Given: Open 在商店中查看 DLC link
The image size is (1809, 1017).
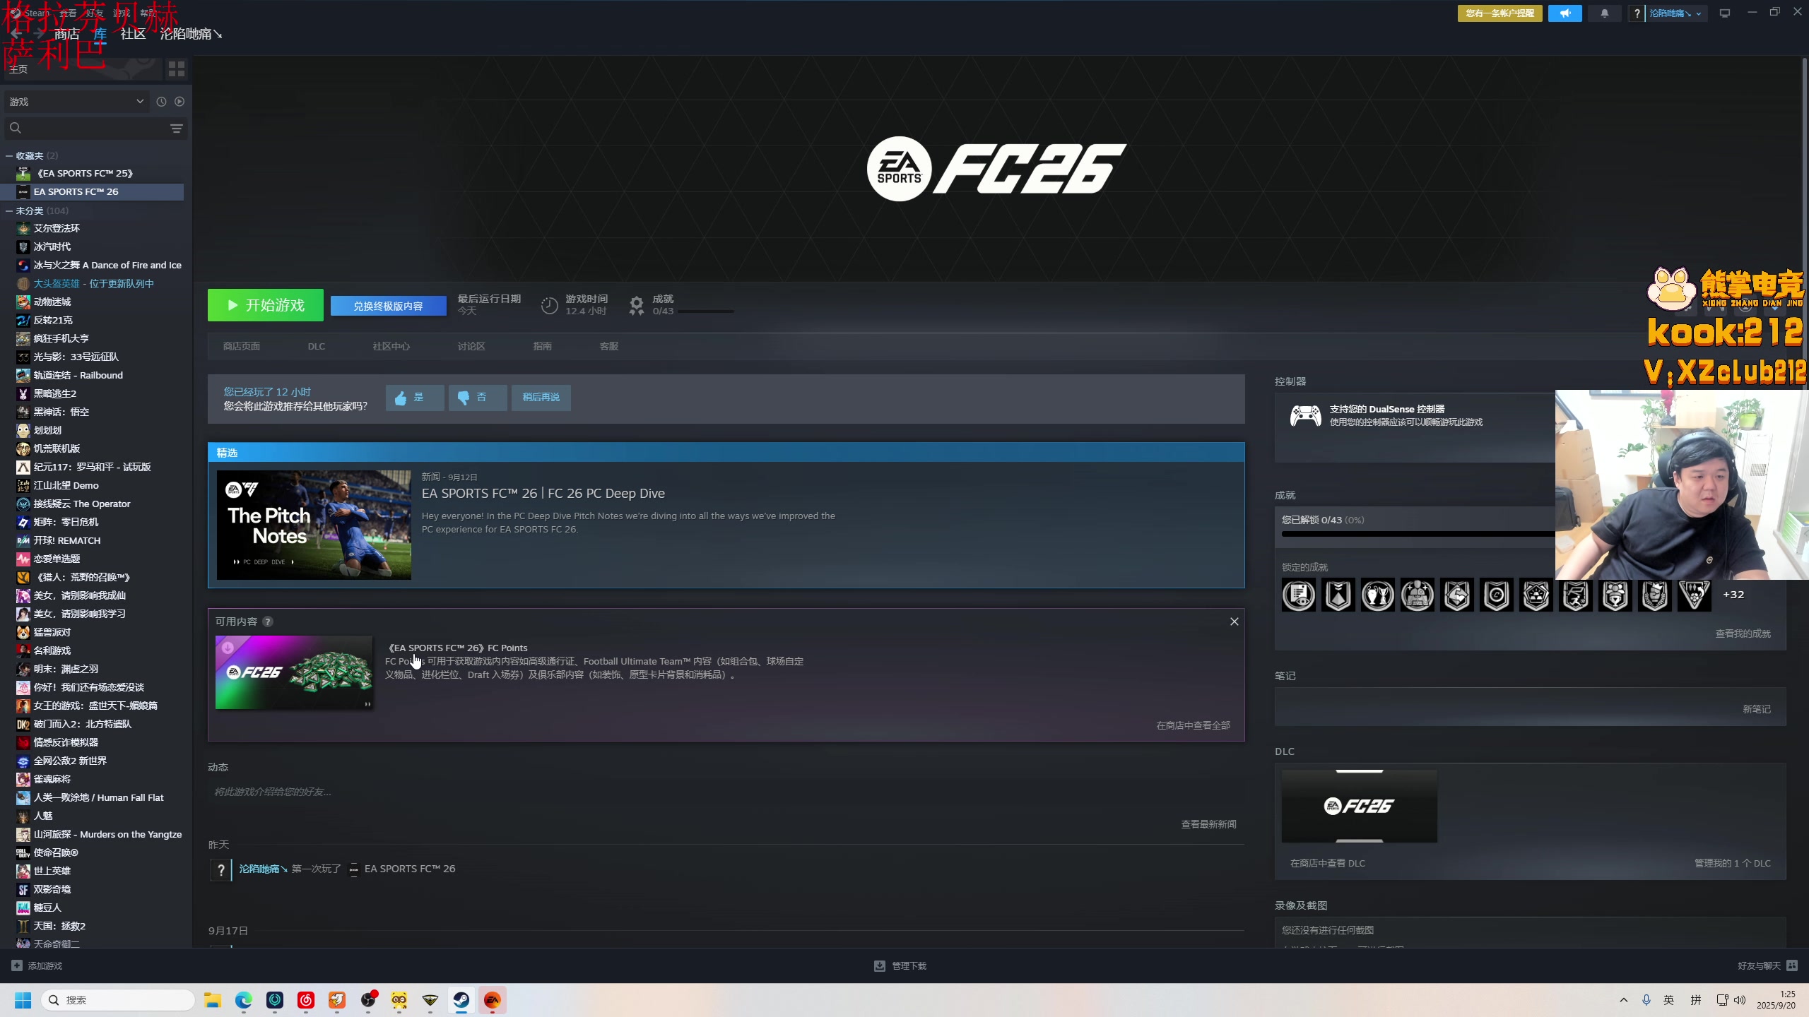Looking at the screenshot, I should (1328, 863).
